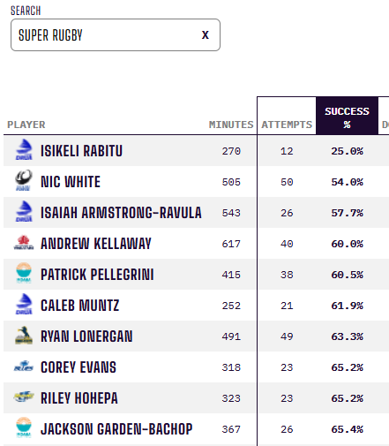Open Jackson Garden-Bachop player name link
This screenshot has width=389, height=446.
116,429
